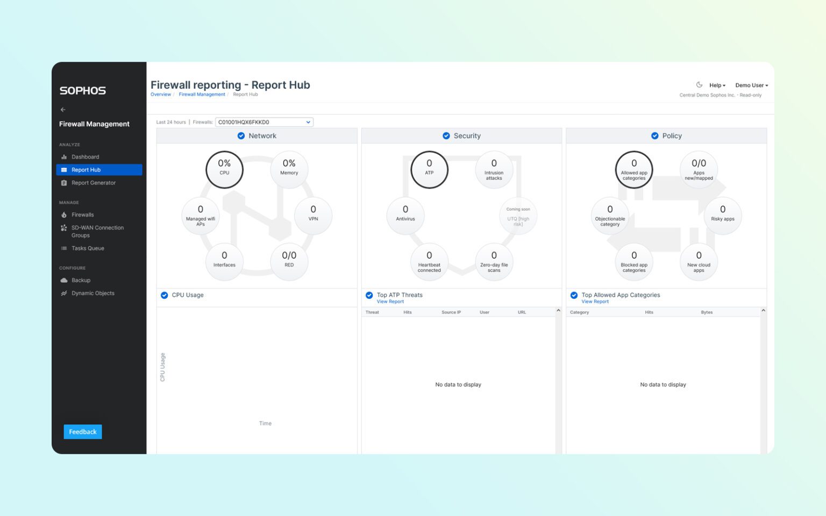Open Backup via the cloud icon
This screenshot has height=516, width=826.
point(63,280)
